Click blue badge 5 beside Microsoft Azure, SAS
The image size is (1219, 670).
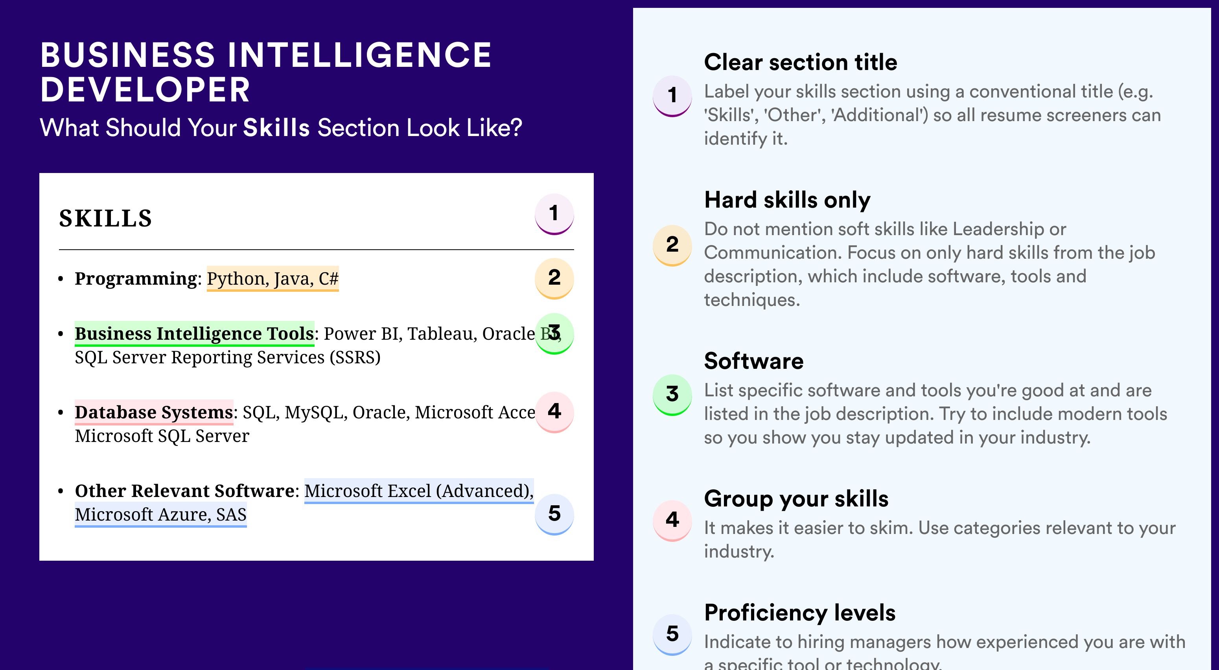click(554, 514)
